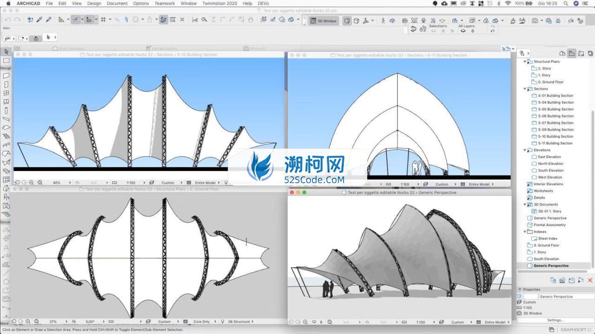Open the Navigator project chooser dropdown
The width and height of the screenshot is (595, 334).
(523, 53)
